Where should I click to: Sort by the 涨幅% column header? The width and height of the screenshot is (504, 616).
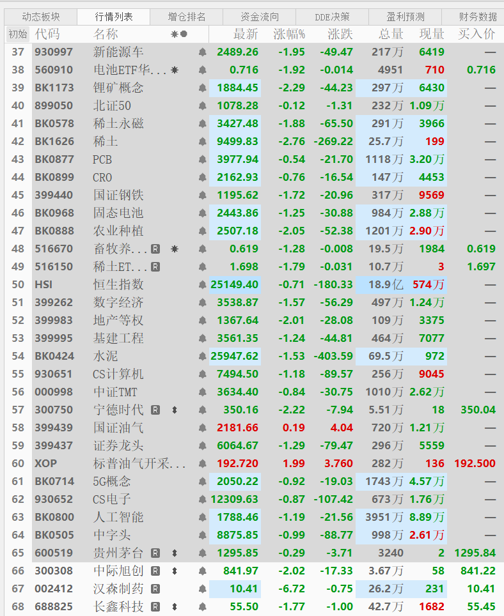(x=289, y=34)
